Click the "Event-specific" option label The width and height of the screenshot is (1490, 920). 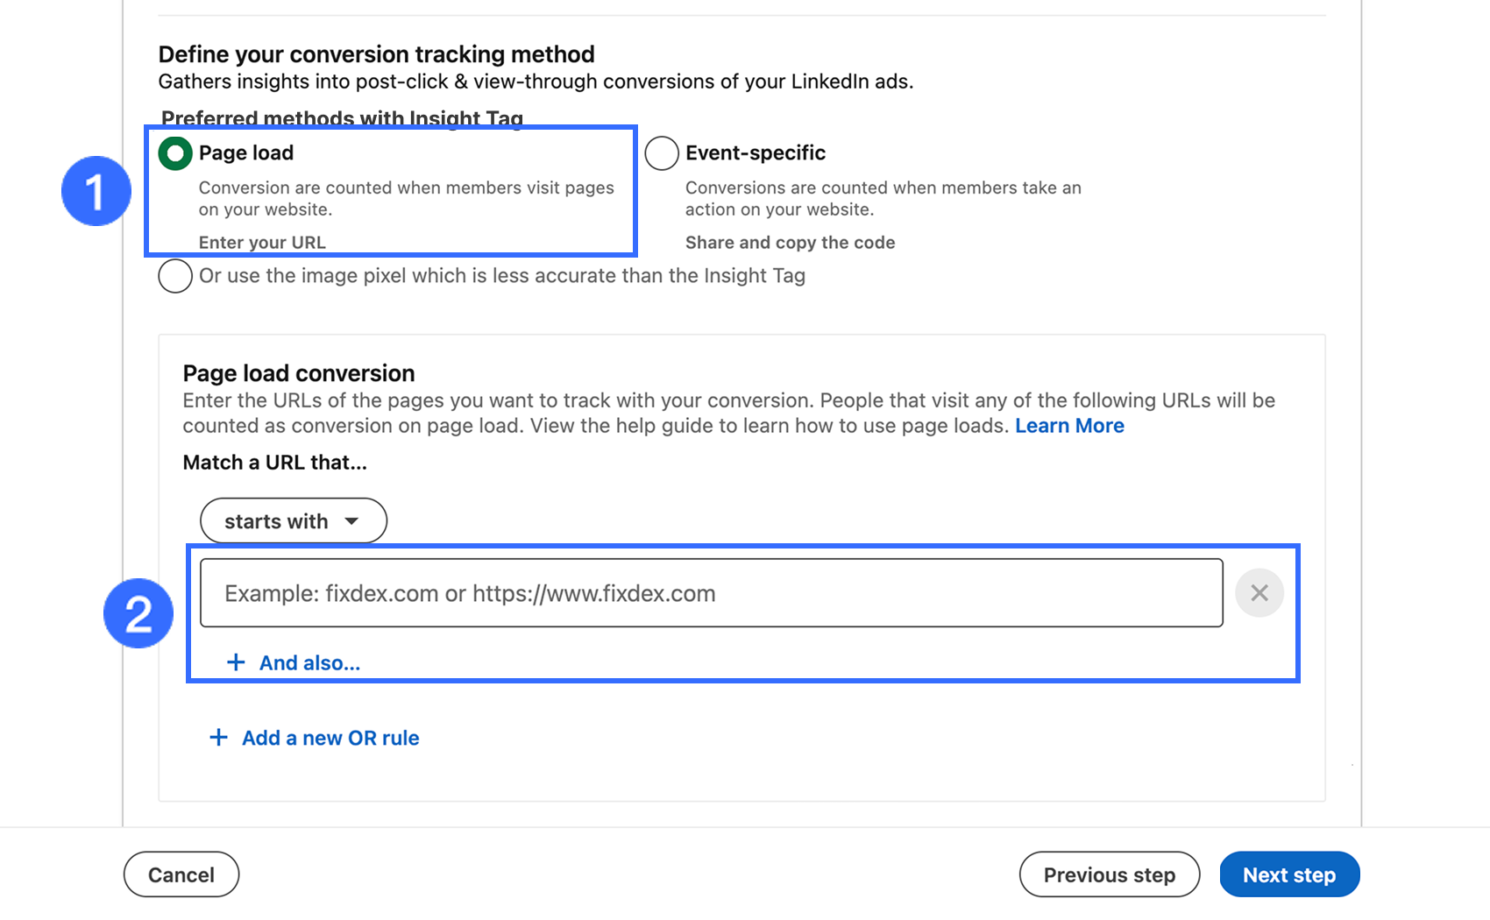click(756, 153)
